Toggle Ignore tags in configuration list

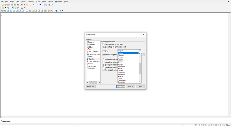click(x=103, y=47)
